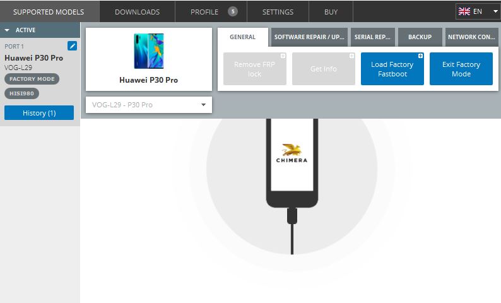
Task: Click the FACTORY MODE badge
Action: tap(32, 79)
